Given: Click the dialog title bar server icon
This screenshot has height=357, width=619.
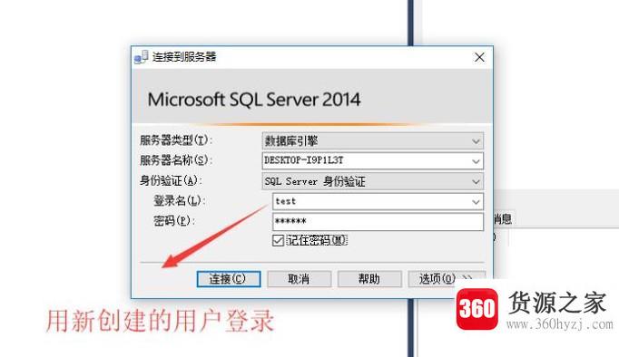Looking at the screenshot, I should click(141, 57).
